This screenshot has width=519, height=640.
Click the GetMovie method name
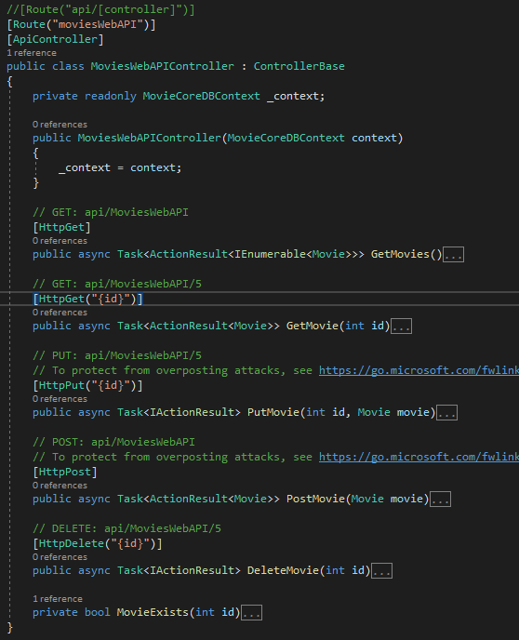[313, 326]
